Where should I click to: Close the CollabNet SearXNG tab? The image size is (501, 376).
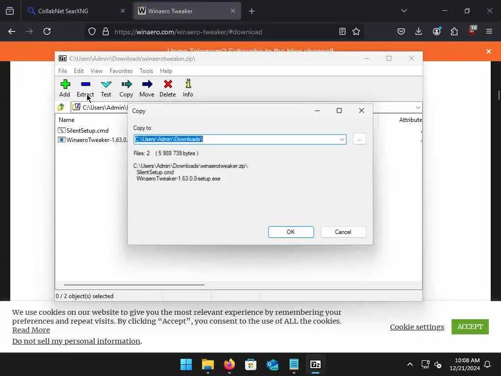pos(123,11)
